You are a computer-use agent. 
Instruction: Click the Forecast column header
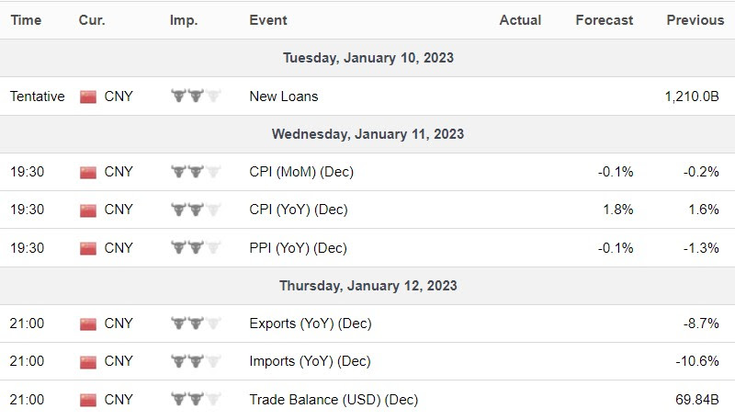[605, 20]
